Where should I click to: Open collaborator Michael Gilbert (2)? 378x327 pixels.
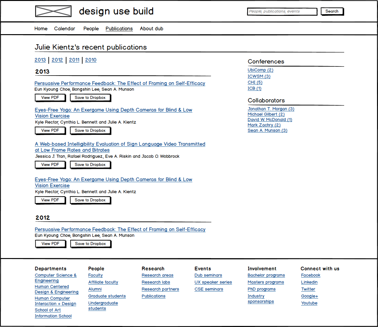266,114
